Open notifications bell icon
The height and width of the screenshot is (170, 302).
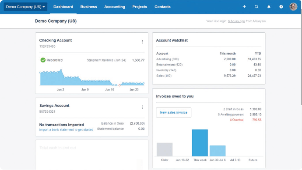point(269,7)
